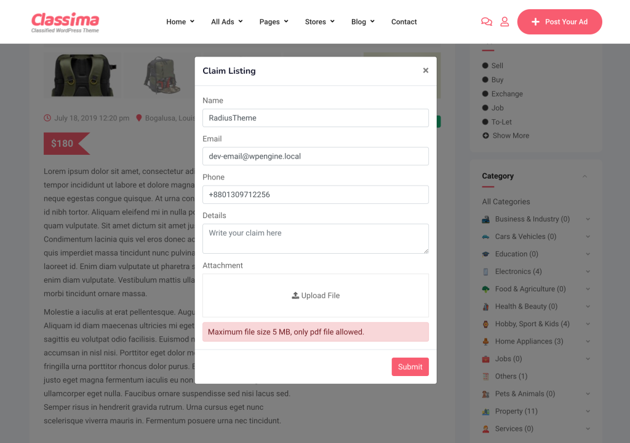Select the To-Let type radio option

point(485,122)
